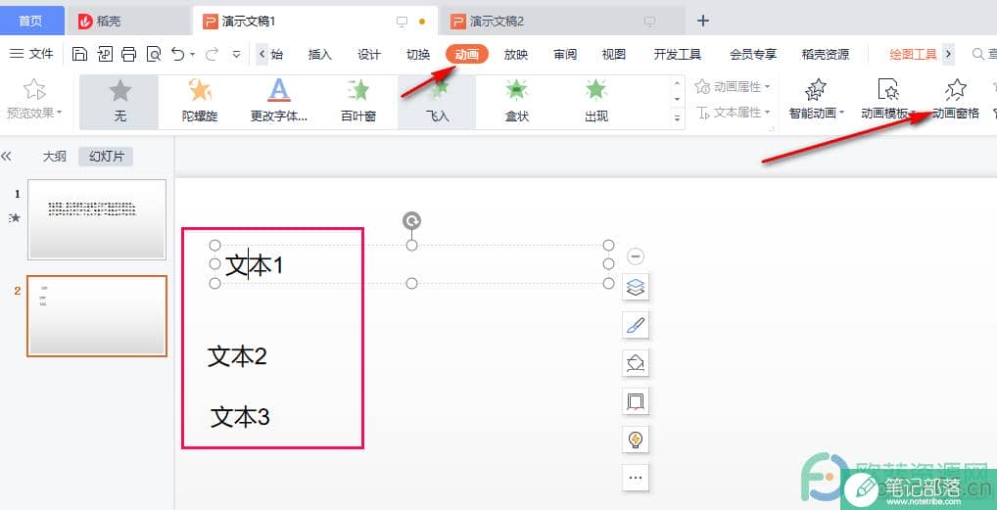Screen dimensions: 997x510
Task: Add a new tab with plus button
Action: pos(702,21)
